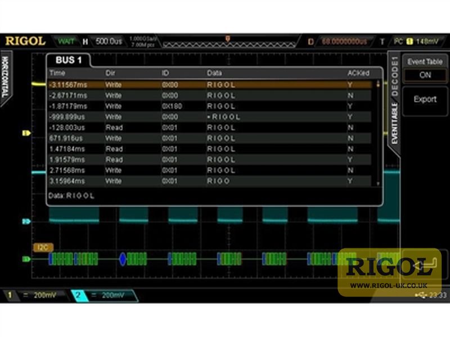
Task: Select channel 2 200mV scale label
Action: 113,295
